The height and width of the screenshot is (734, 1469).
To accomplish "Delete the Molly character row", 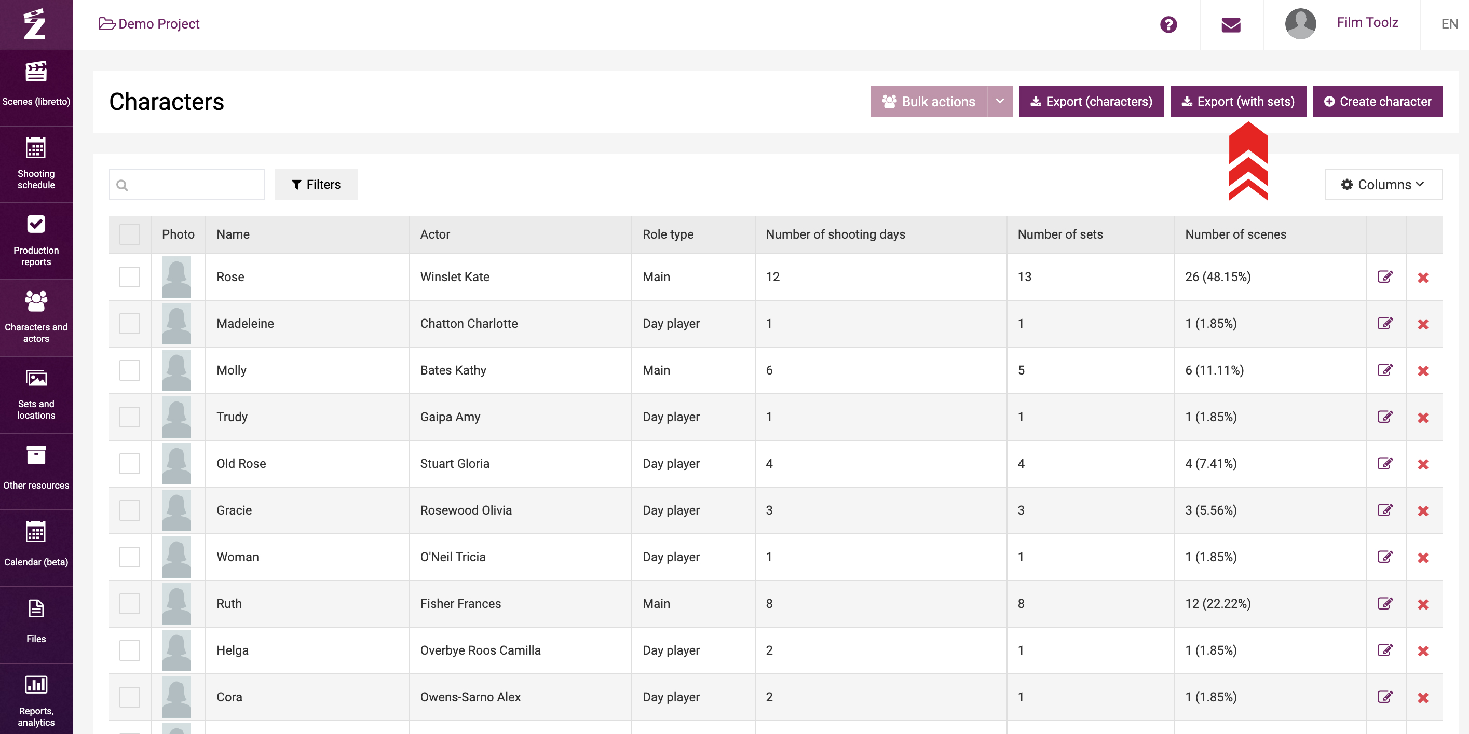I will [x=1423, y=371].
